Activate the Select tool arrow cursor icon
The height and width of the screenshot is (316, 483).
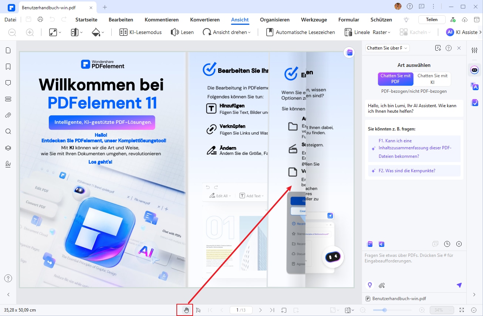pyautogui.click(x=199, y=310)
